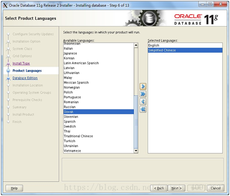230x196 pixels.
Task: Select Italian in Available Languages
Action: [x=98, y=48]
